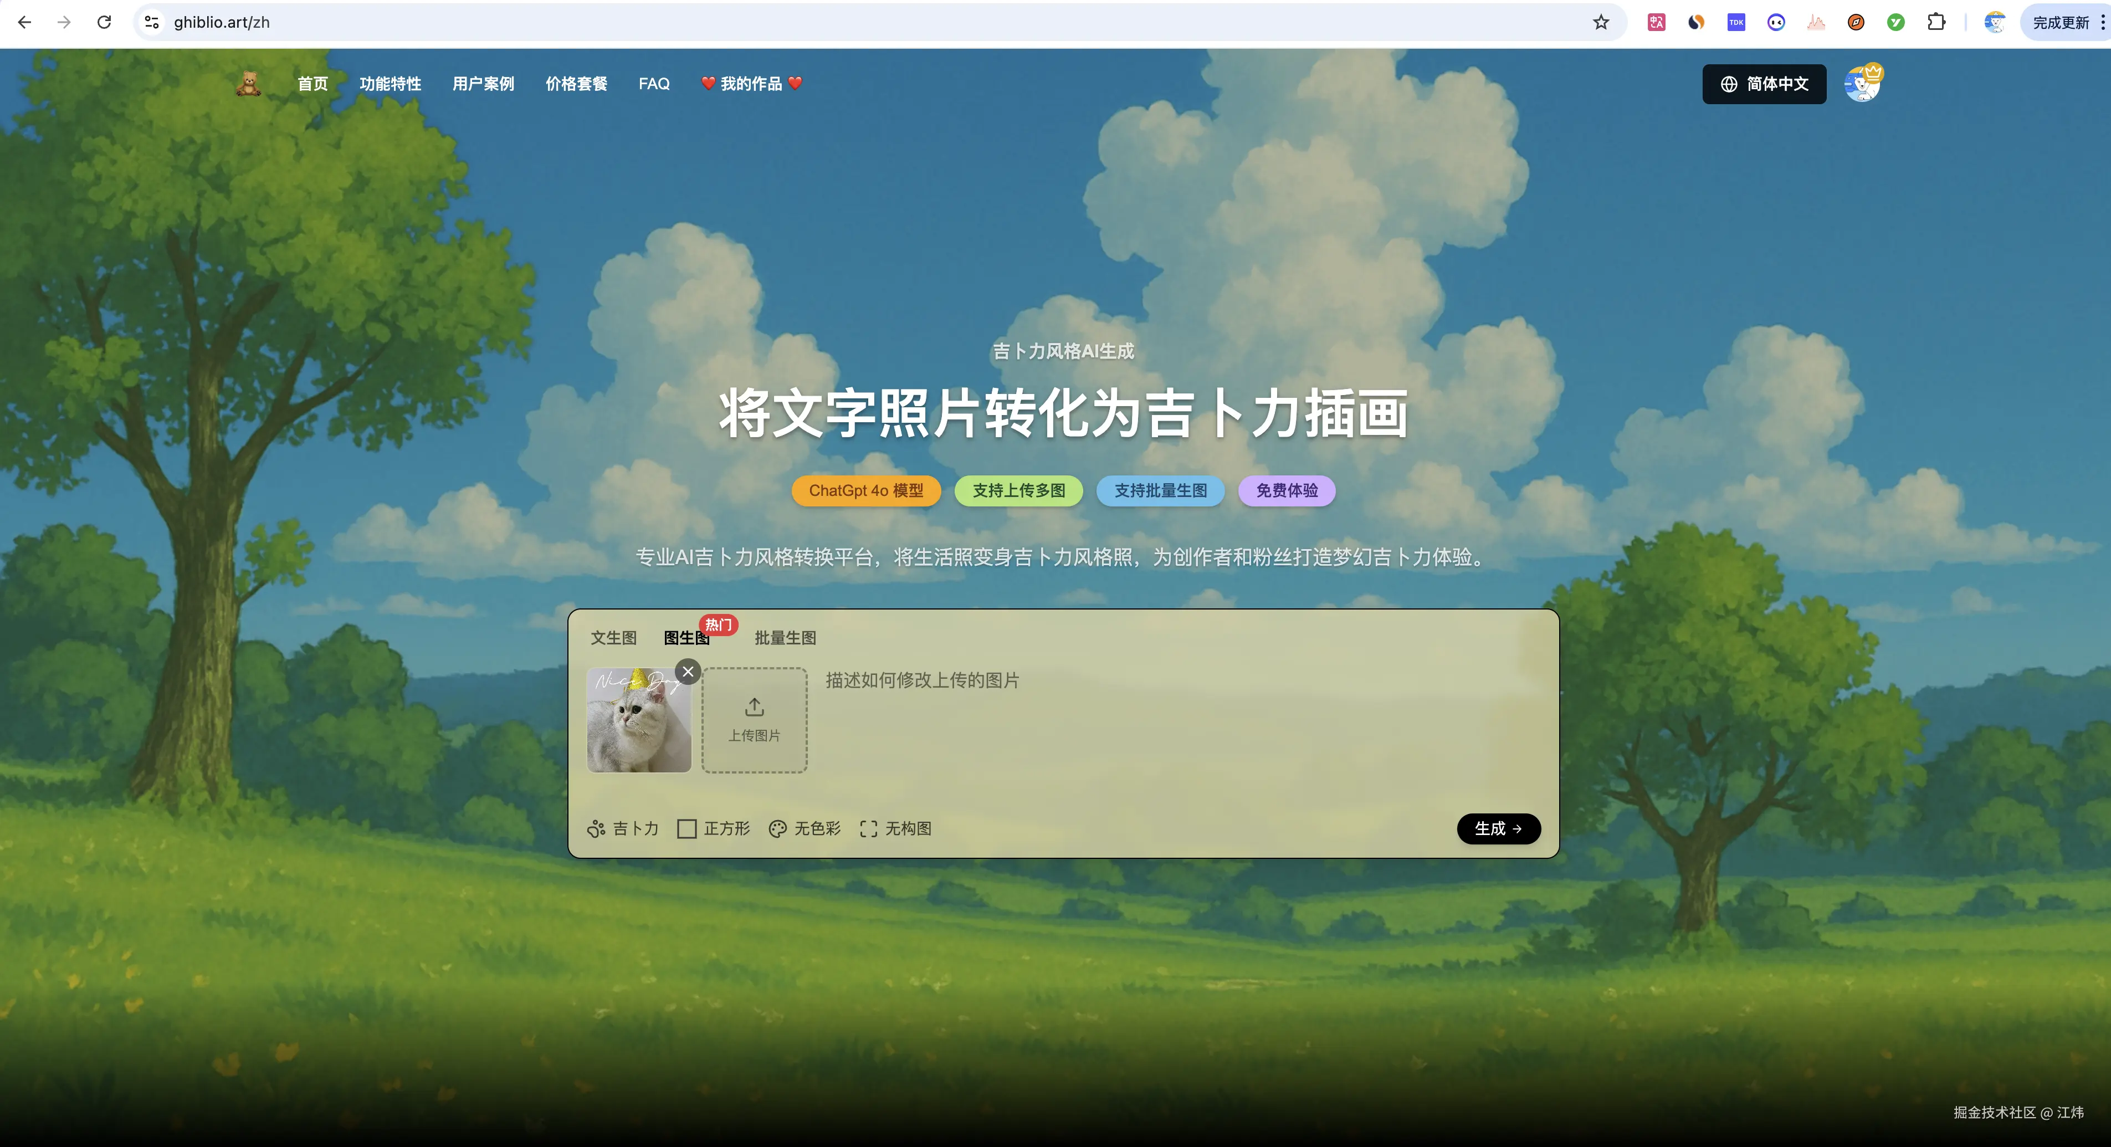The height and width of the screenshot is (1147, 2111).
Task: Open the 无构图 composition option
Action: pos(896,828)
